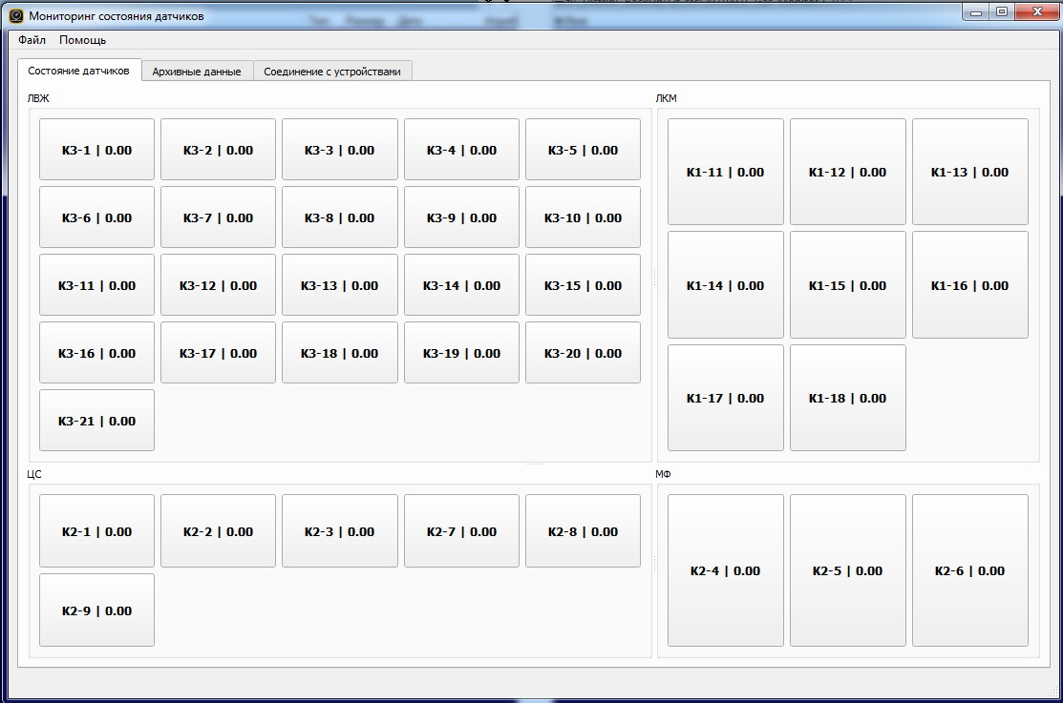The image size is (1063, 703).
Task: Select sensor К1-15 button
Action: (x=847, y=285)
